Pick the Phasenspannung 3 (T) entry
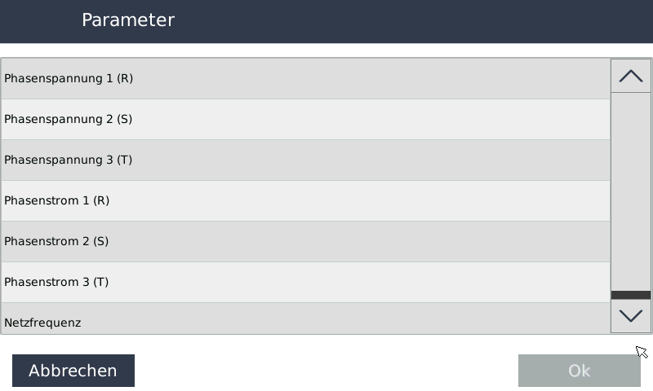 [x=305, y=160]
